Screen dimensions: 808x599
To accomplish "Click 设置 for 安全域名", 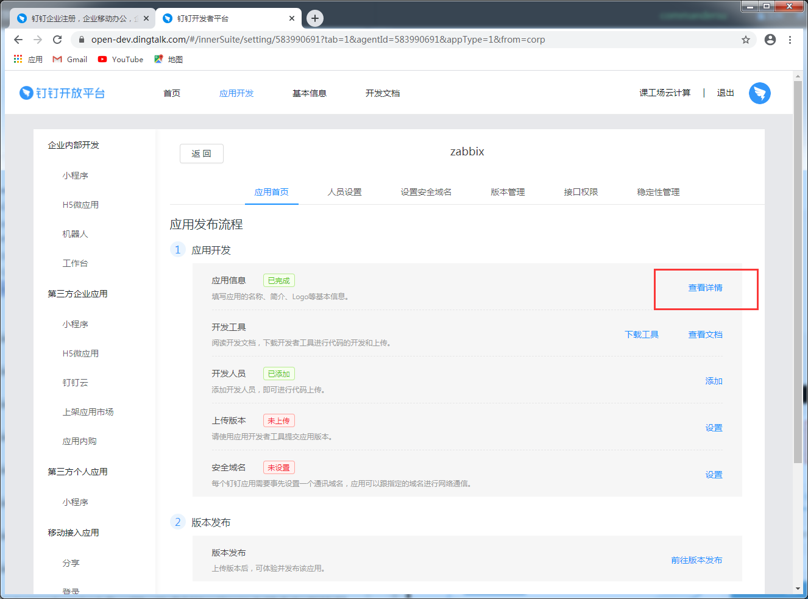I will click(x=714, y=475).
